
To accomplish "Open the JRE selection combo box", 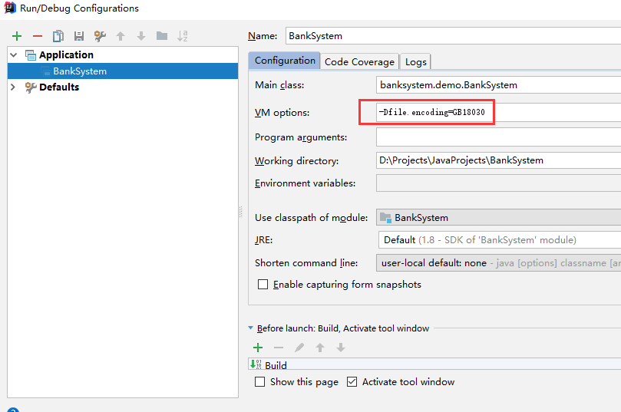I will 500,240.
